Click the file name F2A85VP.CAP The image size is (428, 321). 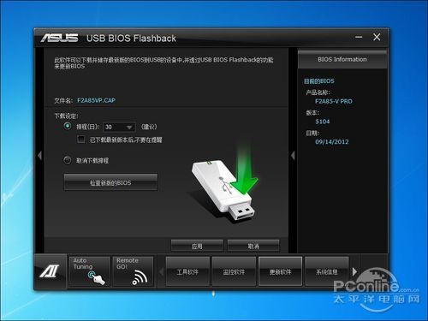coord(96,100)
